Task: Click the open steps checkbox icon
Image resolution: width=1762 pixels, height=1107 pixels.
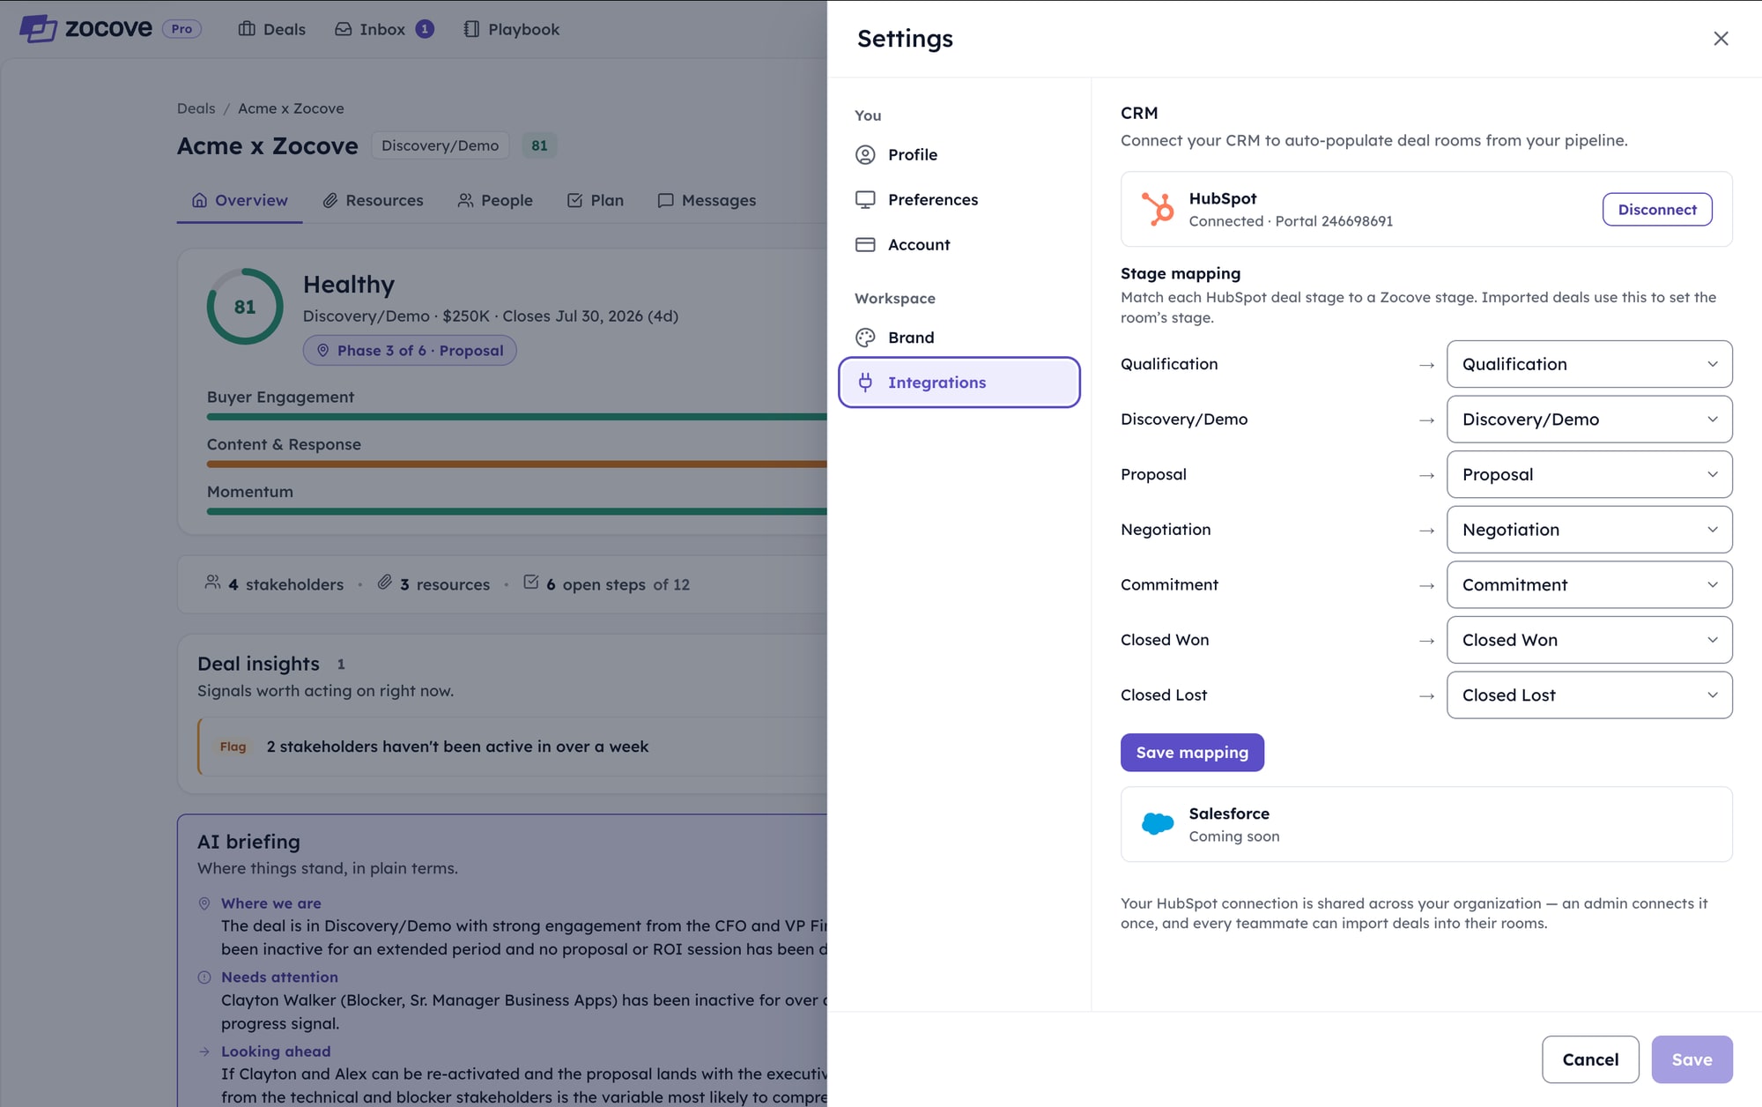Action: pos(530,582)
